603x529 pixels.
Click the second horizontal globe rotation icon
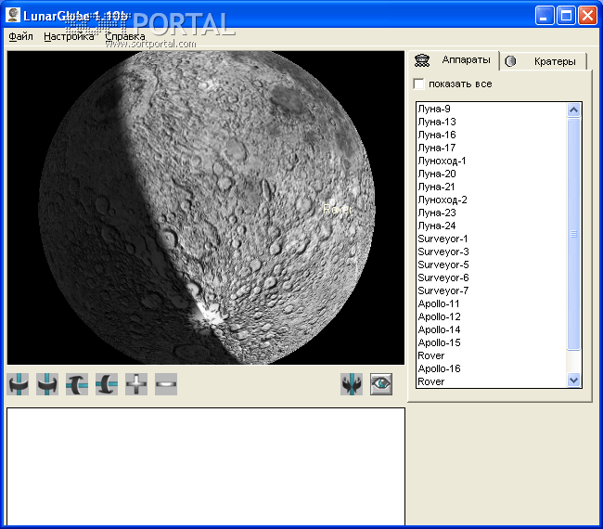click(x=47, y=384)
